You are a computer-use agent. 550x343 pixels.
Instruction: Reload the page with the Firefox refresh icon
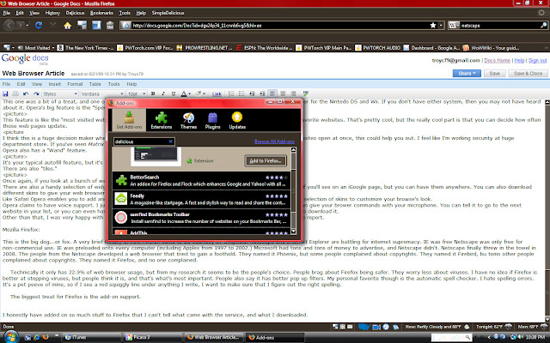pos(39,25)
